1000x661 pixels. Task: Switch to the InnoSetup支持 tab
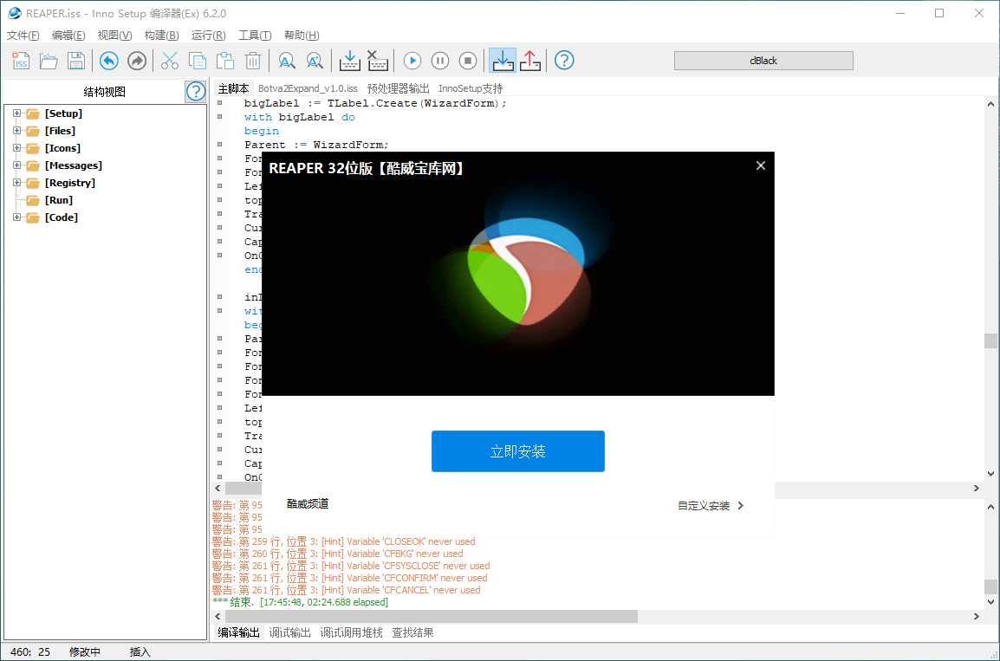[471, 88]
